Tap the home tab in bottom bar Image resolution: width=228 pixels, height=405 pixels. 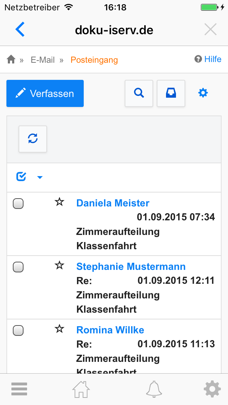pyautogui.click(x=81, y=389)
